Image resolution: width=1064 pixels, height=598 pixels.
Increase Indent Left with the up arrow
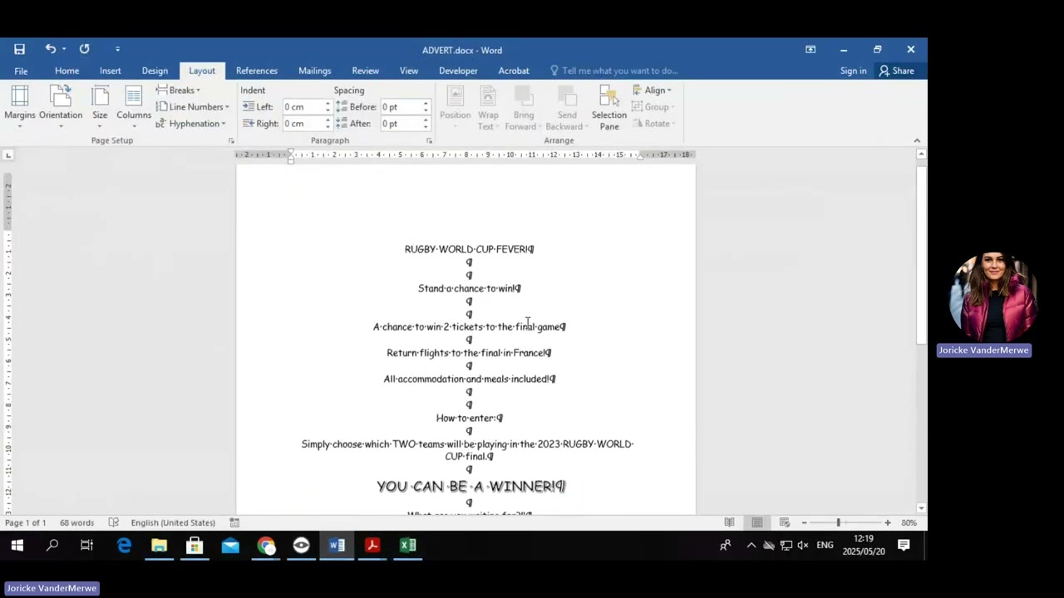click(328, 104)
